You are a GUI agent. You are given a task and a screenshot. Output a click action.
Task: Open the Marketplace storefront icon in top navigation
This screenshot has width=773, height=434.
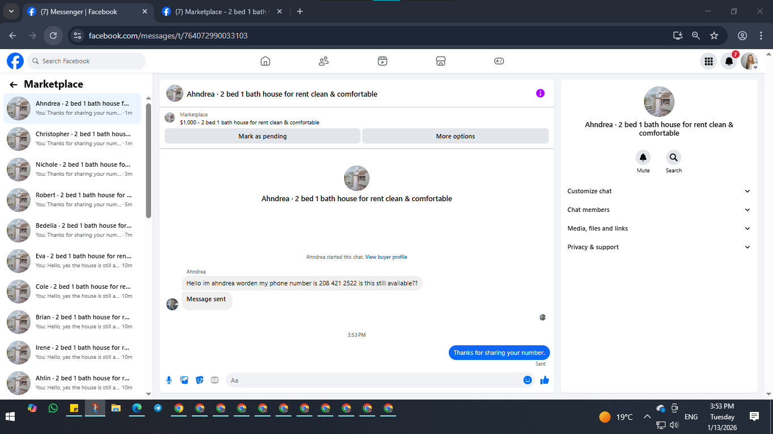[441, 61]
